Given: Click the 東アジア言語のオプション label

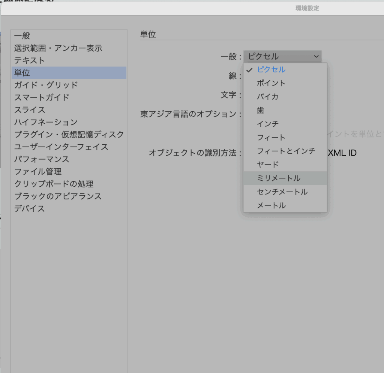Looking at the screenshot, I should click(191, 114).
